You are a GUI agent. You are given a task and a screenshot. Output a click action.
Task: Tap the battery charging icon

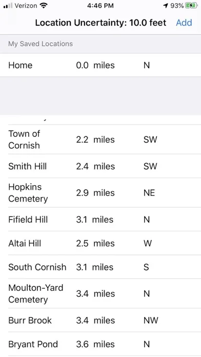pyautogui.click(x=191, y=6)
